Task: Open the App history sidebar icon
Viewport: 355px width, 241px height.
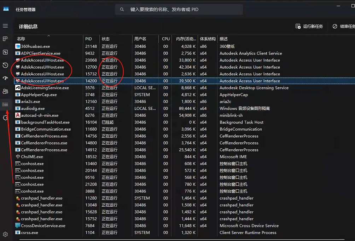Action: tap(5, 65)
